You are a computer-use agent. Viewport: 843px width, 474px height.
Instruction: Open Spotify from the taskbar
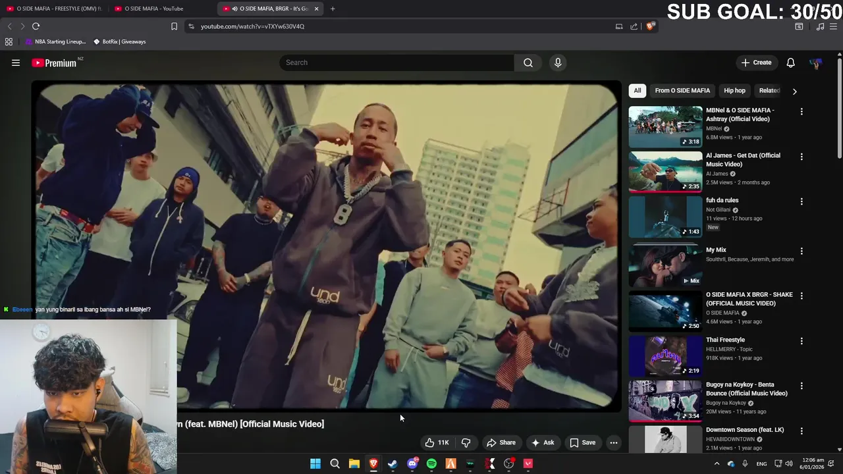tap(431, 463)
